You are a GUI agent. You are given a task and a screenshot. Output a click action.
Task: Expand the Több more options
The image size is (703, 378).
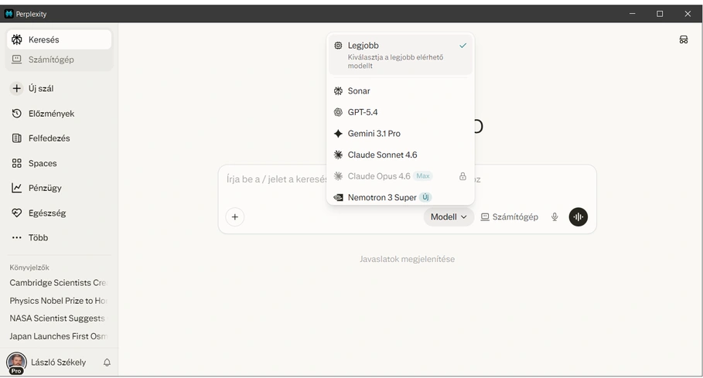[x=29, y=237]
